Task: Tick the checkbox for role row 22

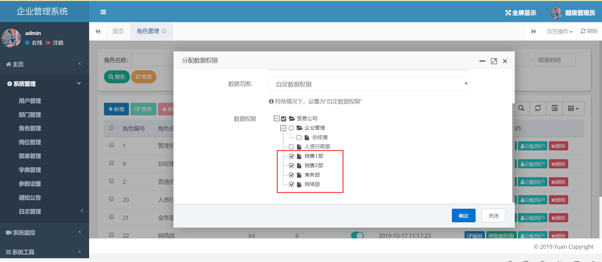Action: point(111,235)
